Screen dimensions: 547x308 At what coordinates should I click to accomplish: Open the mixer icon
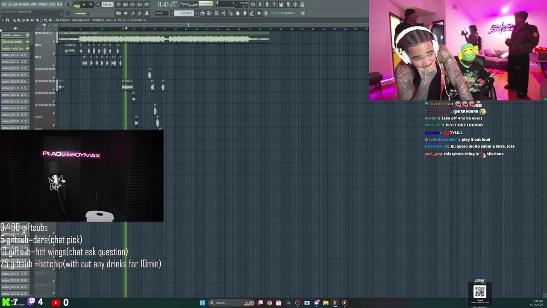224,13
